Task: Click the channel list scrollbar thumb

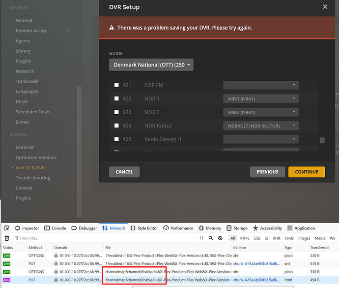Action: tap(322, 140)
